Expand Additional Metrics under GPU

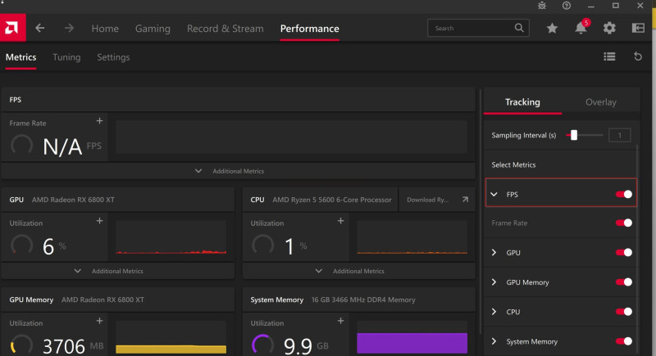(117, 271)
